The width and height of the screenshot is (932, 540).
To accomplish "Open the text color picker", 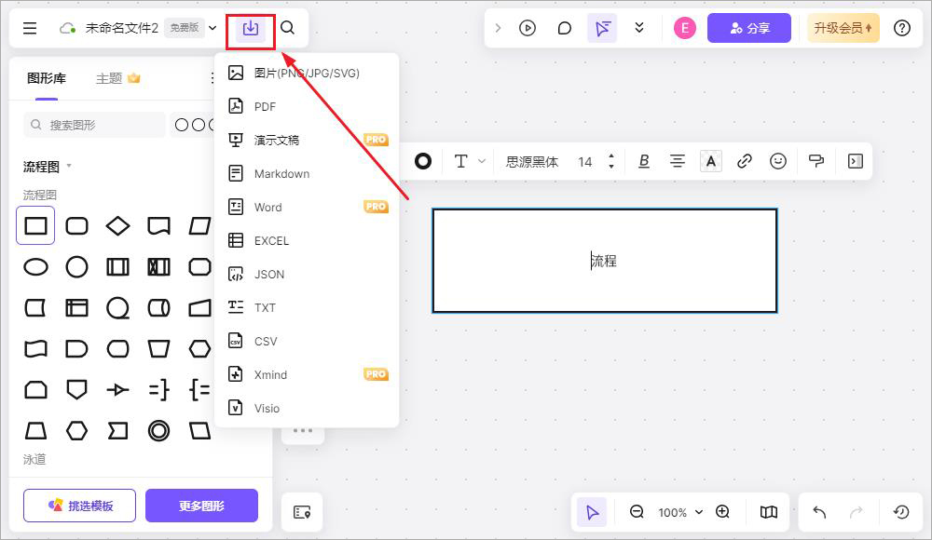I will [x=711, y=161].
